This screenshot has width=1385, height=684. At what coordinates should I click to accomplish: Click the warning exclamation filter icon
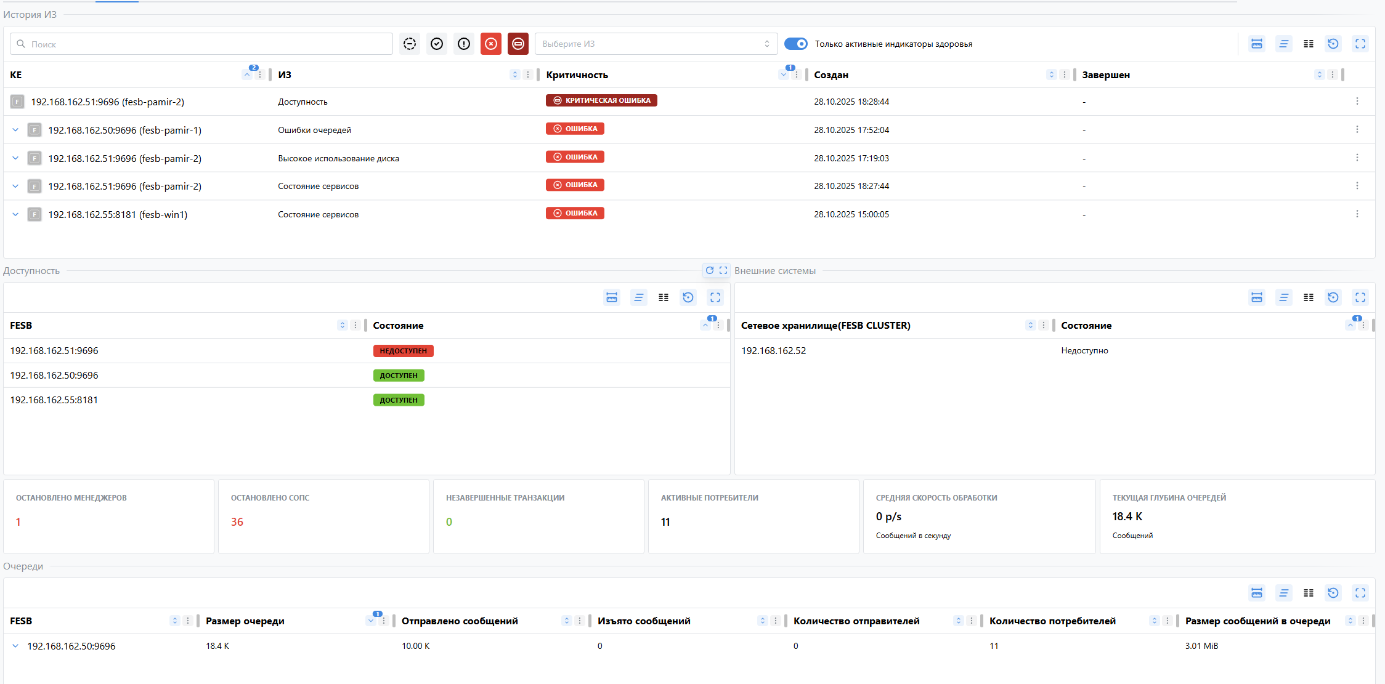(464, 44)
